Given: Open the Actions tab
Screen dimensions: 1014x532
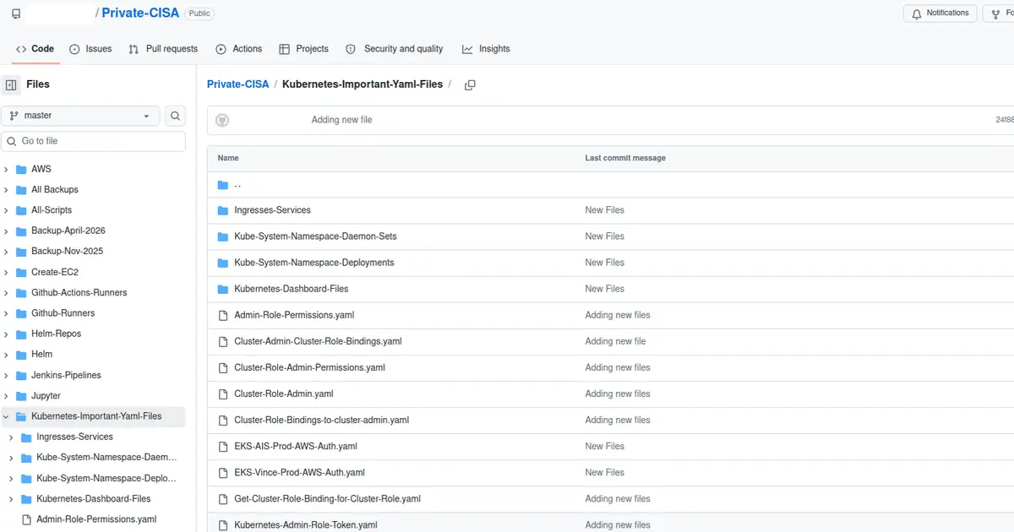Looking at the screenshot, I should (x=239, y=49).
